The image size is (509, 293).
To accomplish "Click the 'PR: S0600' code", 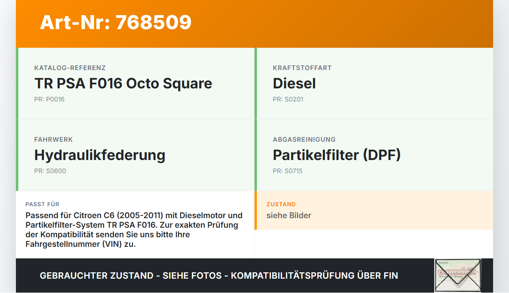I will click(50, 171).
